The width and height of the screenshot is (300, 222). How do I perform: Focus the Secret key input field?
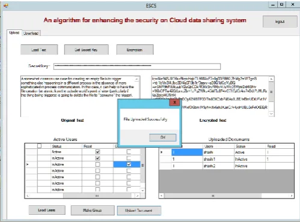point(137,66)
